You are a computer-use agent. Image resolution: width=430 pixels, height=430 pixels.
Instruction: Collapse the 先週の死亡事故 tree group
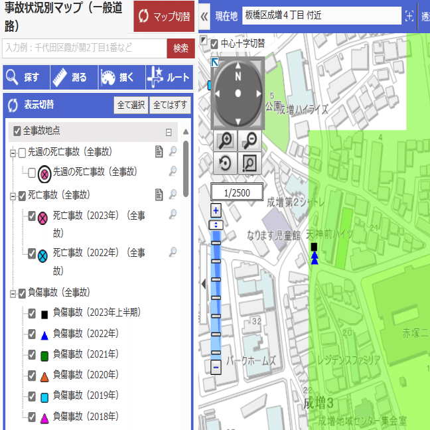pyautogui.click(x=13, y=153)
